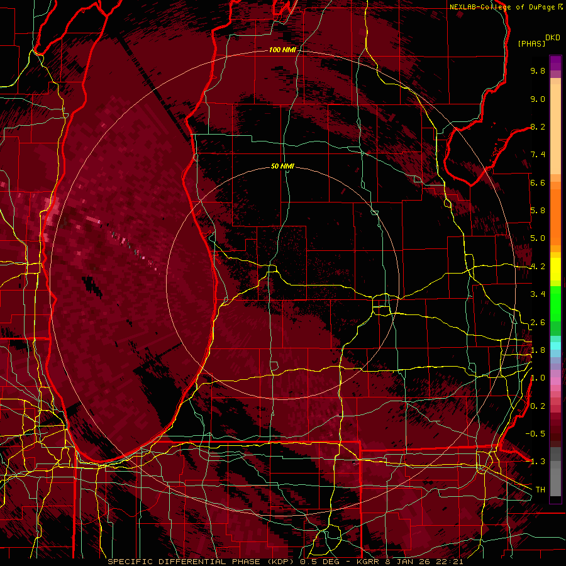The height and width of the screenshot is (566, 566).
Task: Click the 50 NMI range ring label
Action: coord(282,166)
